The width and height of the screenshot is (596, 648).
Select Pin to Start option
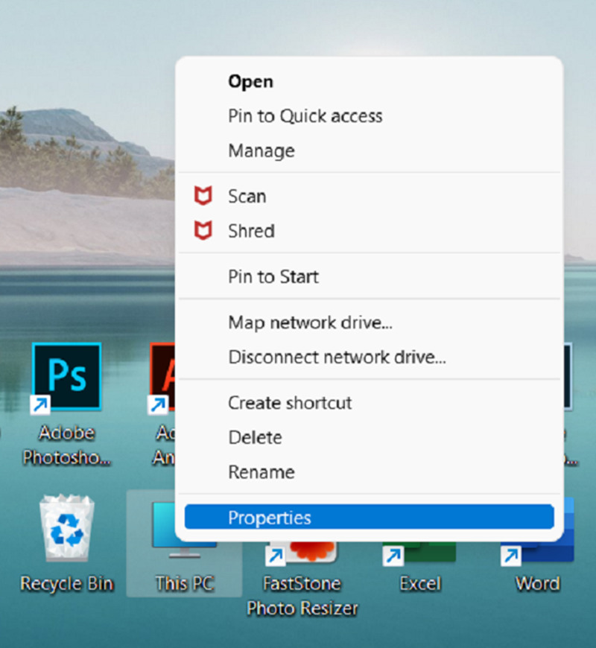point(273,277)
